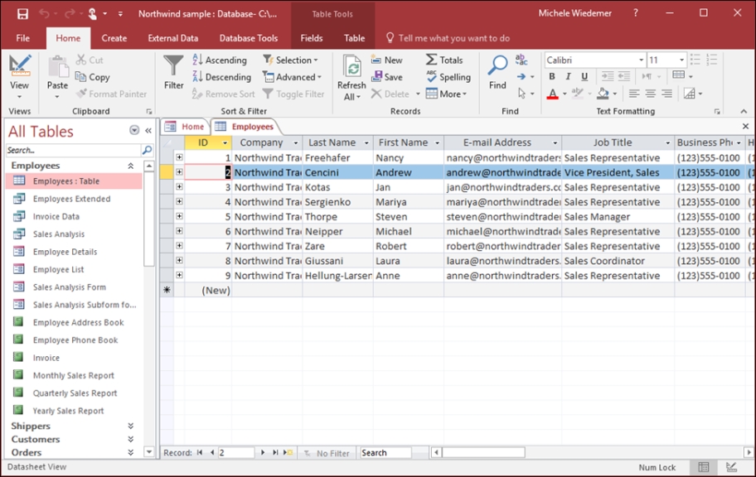Click Refresh All icon
Screen dimensions: 756x477
(x=352, y=66)
